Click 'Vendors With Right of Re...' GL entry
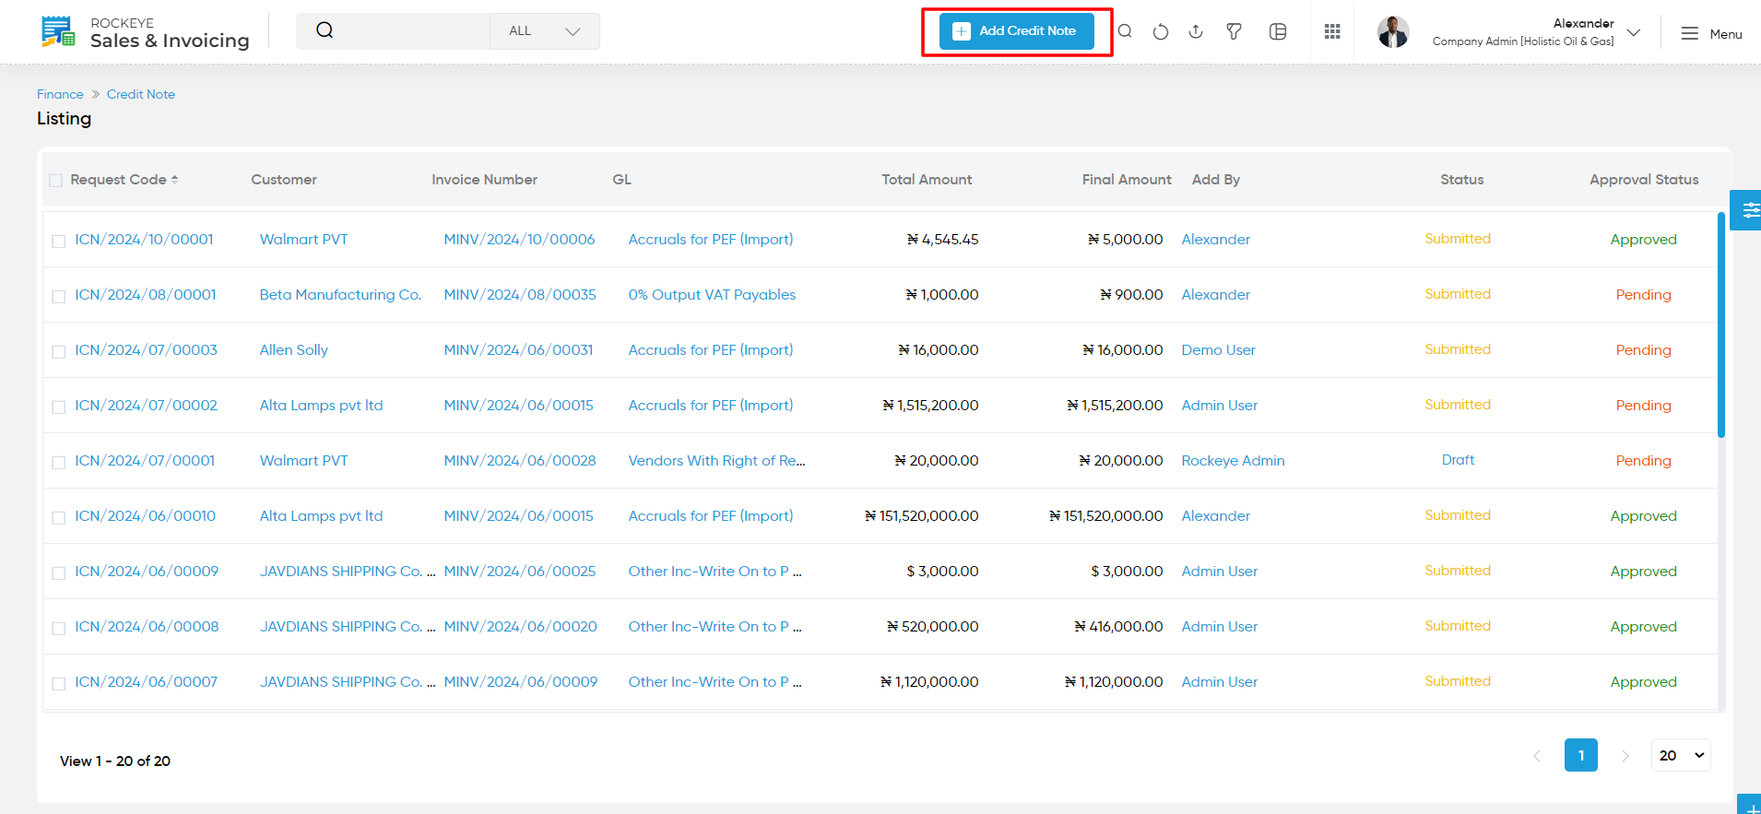1761x814 pixels. pos(716,461)
